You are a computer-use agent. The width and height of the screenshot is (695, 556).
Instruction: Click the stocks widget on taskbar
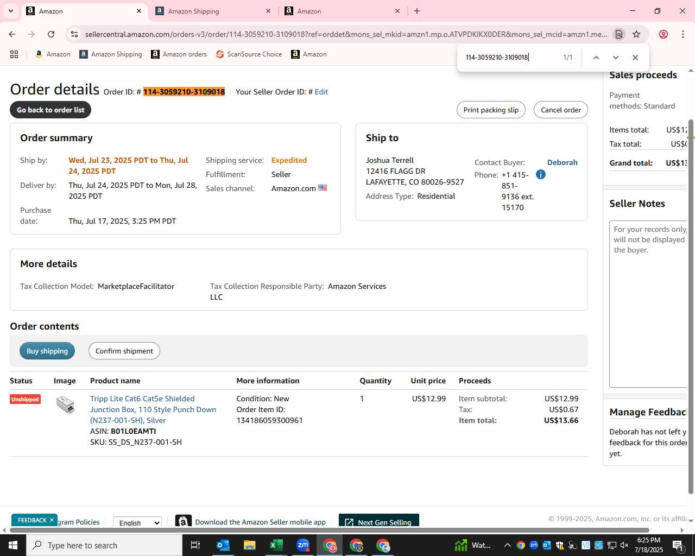(x=473, y=545)
